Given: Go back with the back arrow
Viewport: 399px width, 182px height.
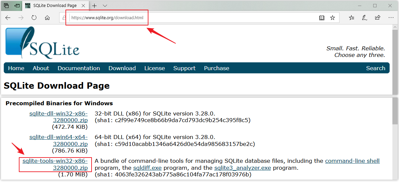Looking at the screenshot, I should (x=8, y=18).
